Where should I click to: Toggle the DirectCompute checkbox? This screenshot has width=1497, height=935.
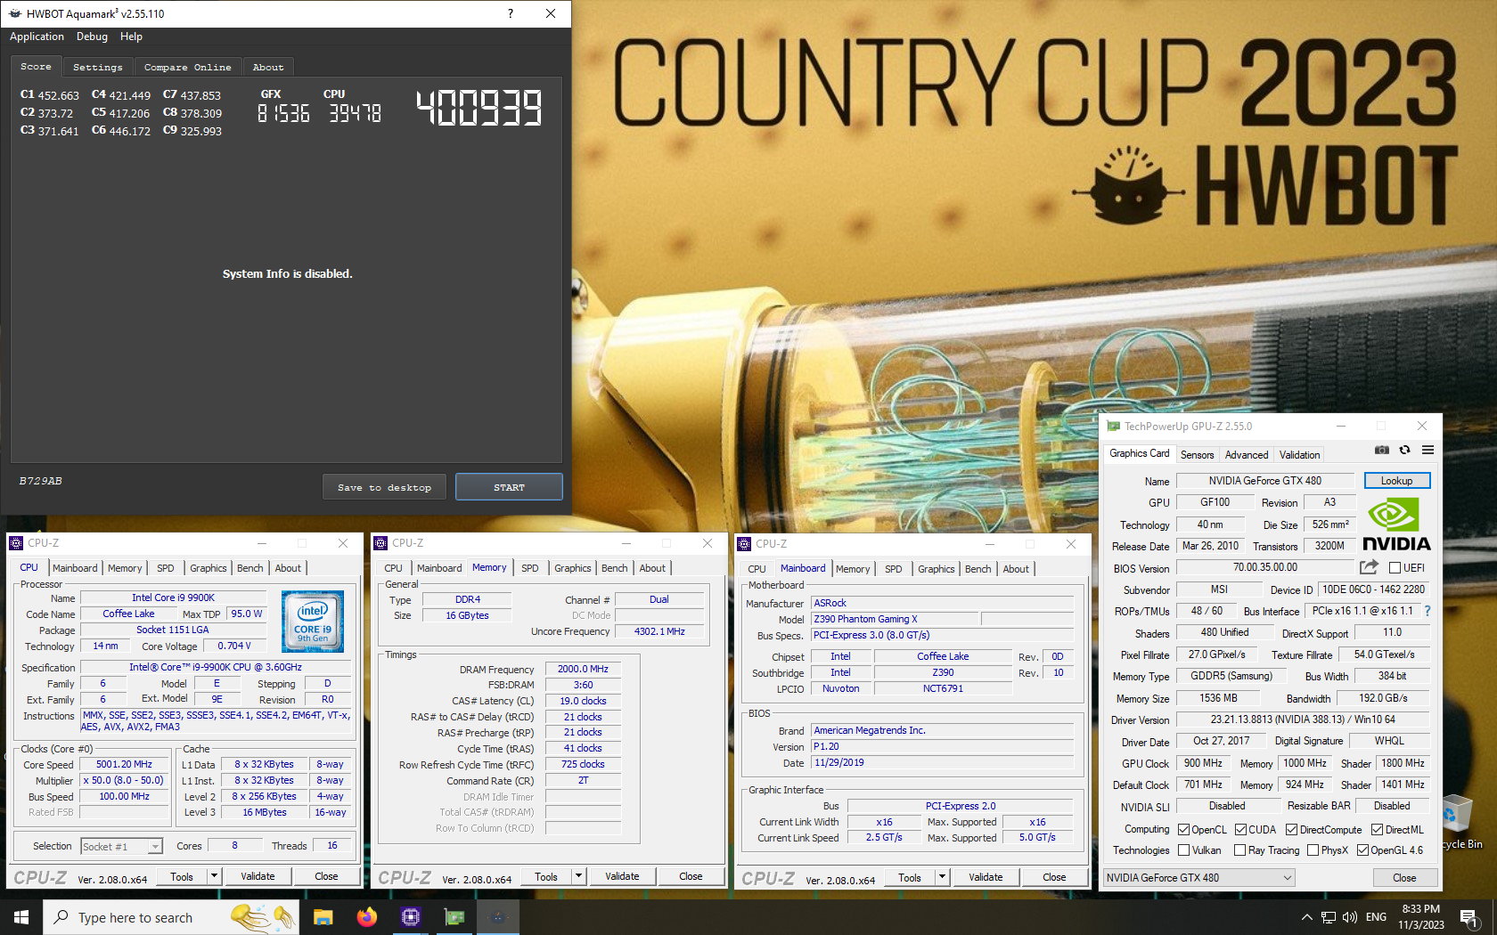(1291, 829)
